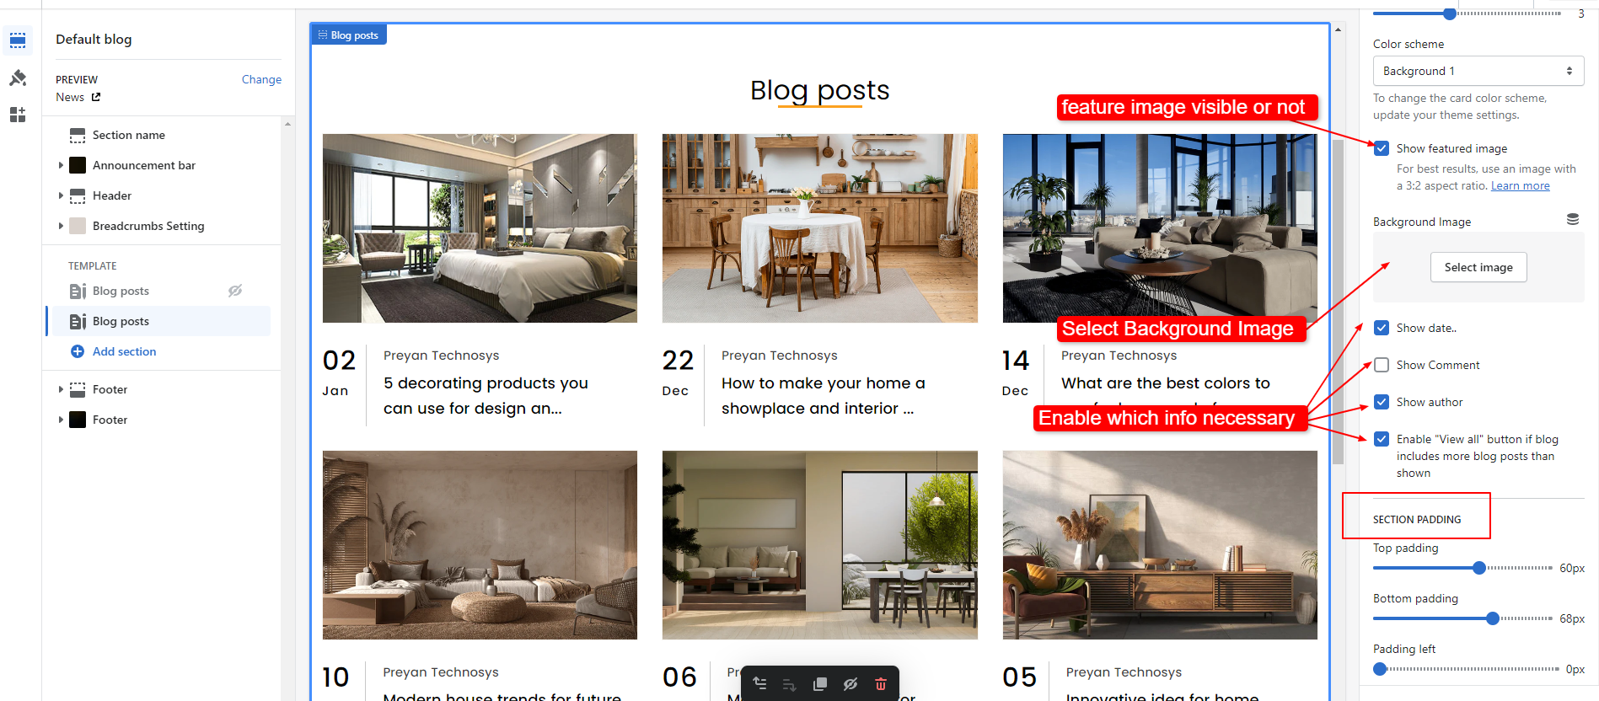Image resolution: width=1599 pixels, height=701 pixels.
Task: Click the Blog posts label tag on preview
Action: pos(349,35)
